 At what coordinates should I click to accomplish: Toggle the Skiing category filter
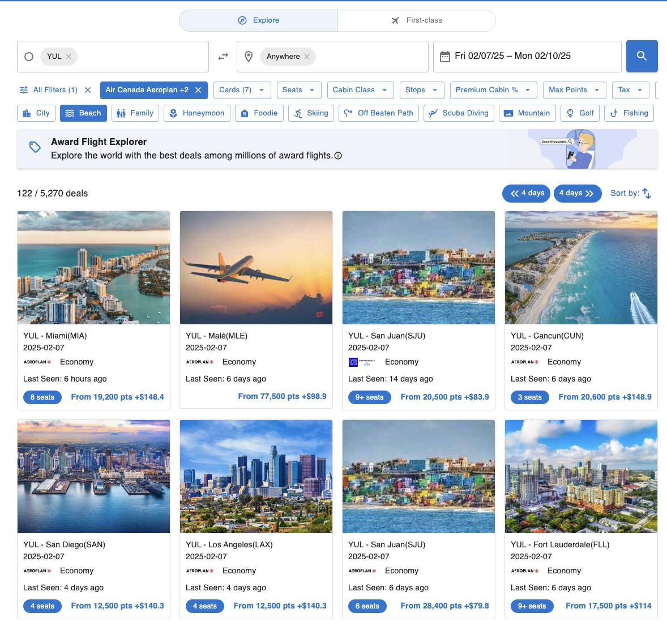pos(311,113)
